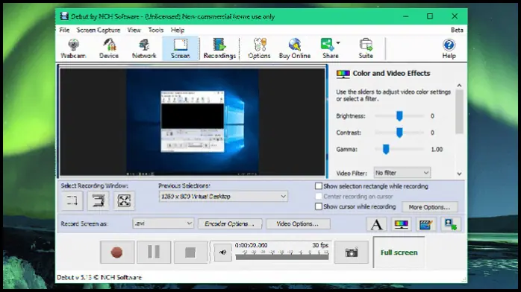Select the Screen capture source
The width and height of the screenshot is (521, 292).
click(181, 48)
